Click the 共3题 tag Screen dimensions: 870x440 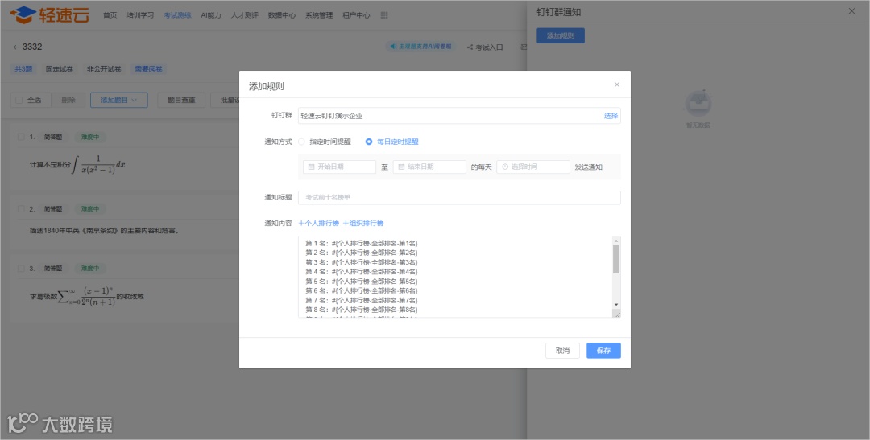(x=23, y=69)
